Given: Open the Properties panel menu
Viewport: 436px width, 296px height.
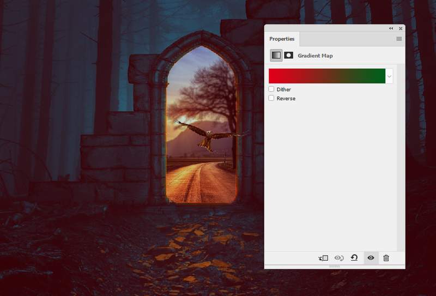Looking at the screenshot, I should (x=399, y=39).
